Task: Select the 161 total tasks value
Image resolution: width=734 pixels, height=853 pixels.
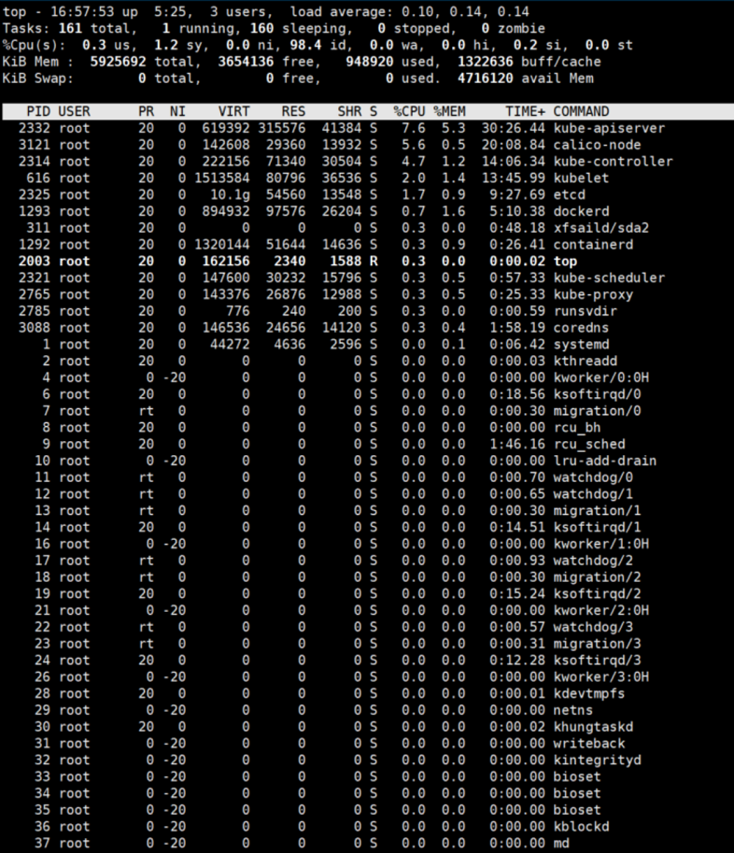Action: point(70,28)
